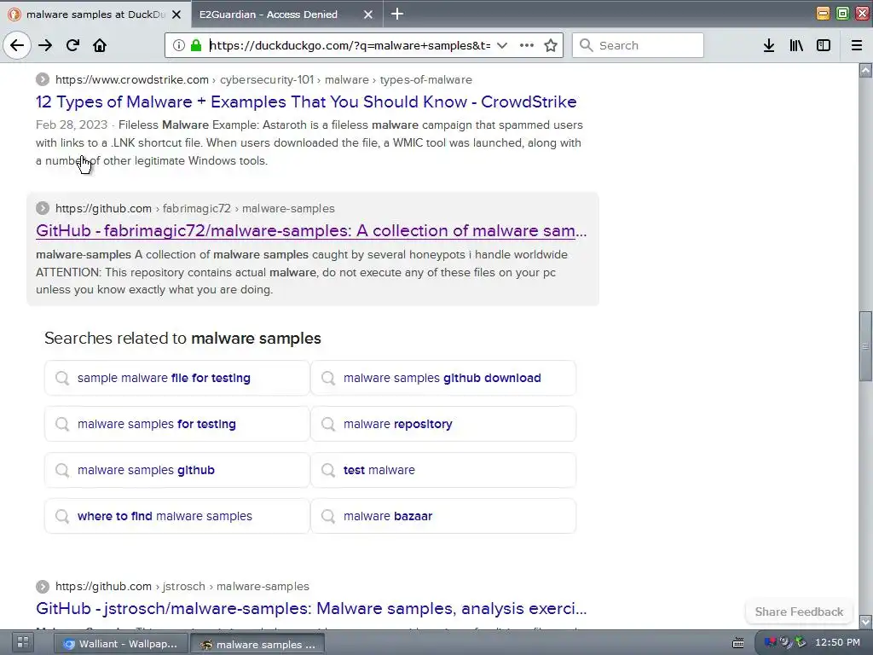The height and width of the screenshot is (655, 873).
Task: Open a new browser tab
Action: tap(397, 14)
